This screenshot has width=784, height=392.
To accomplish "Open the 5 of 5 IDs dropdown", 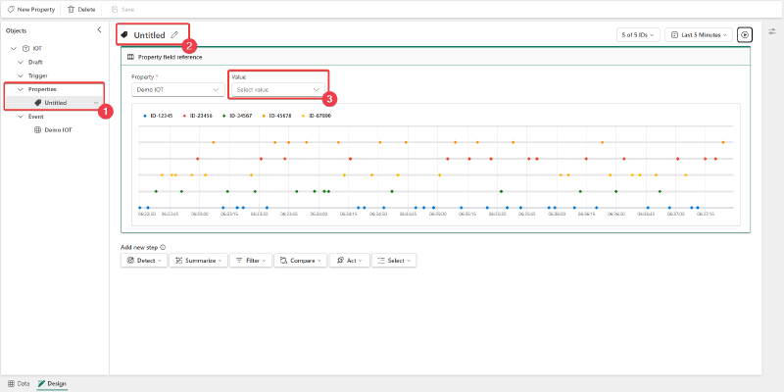I will click(x=638, y=35).
